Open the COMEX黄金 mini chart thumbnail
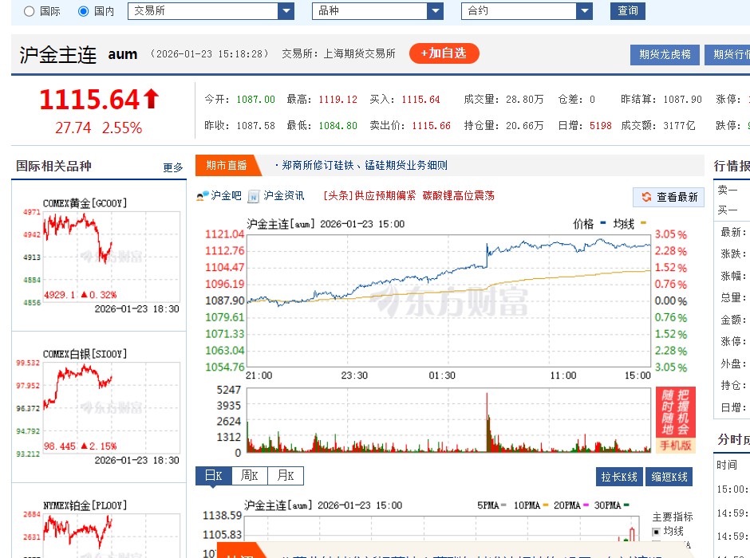This screenshot has width=750, height=558. coord(98,255)
